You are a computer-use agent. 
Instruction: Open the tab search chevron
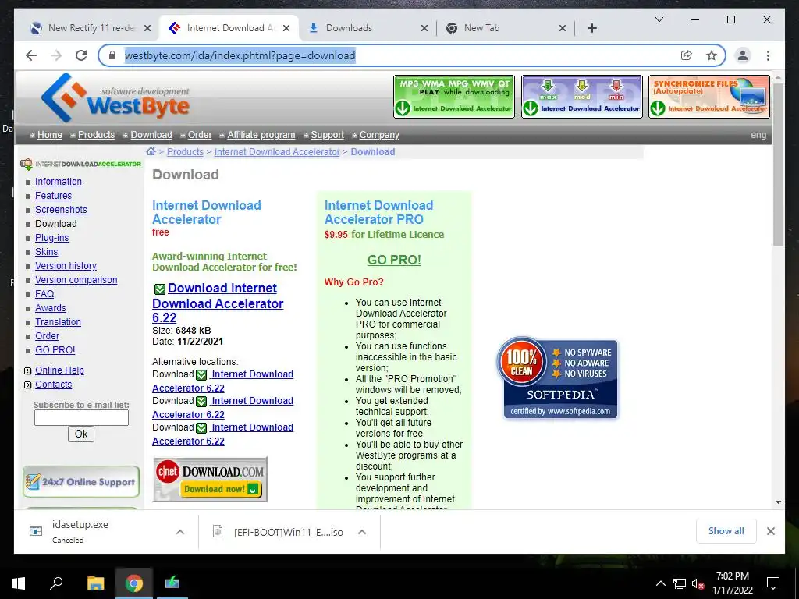[659, 19]
